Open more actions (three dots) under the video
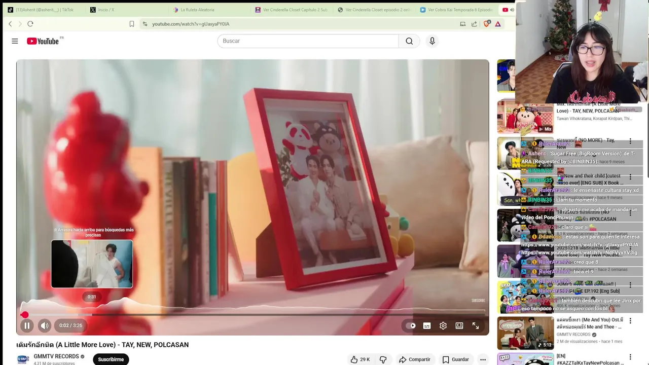Screen dimensions: 649x365 point(483,359)
